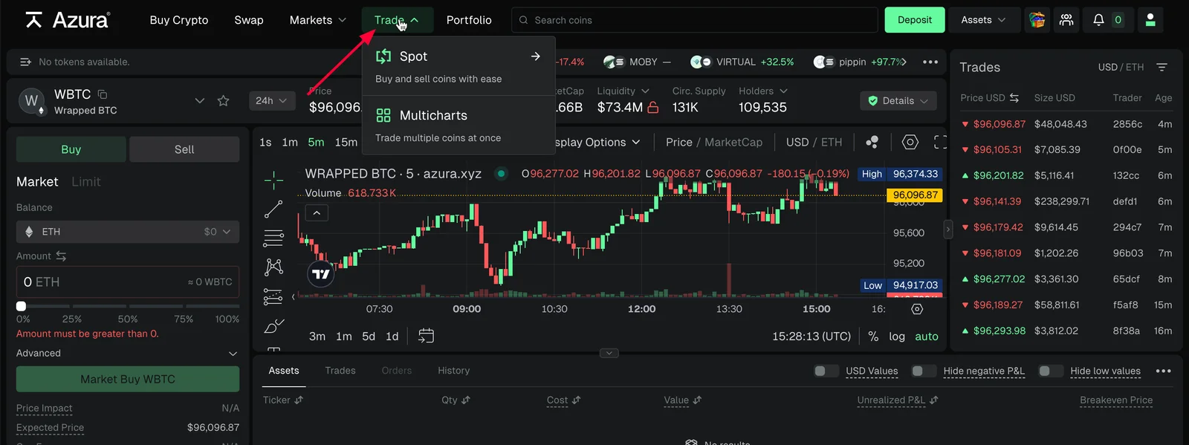
Task: Select the crosshair cursor tool on chart
Action: (x=273, y=180)
